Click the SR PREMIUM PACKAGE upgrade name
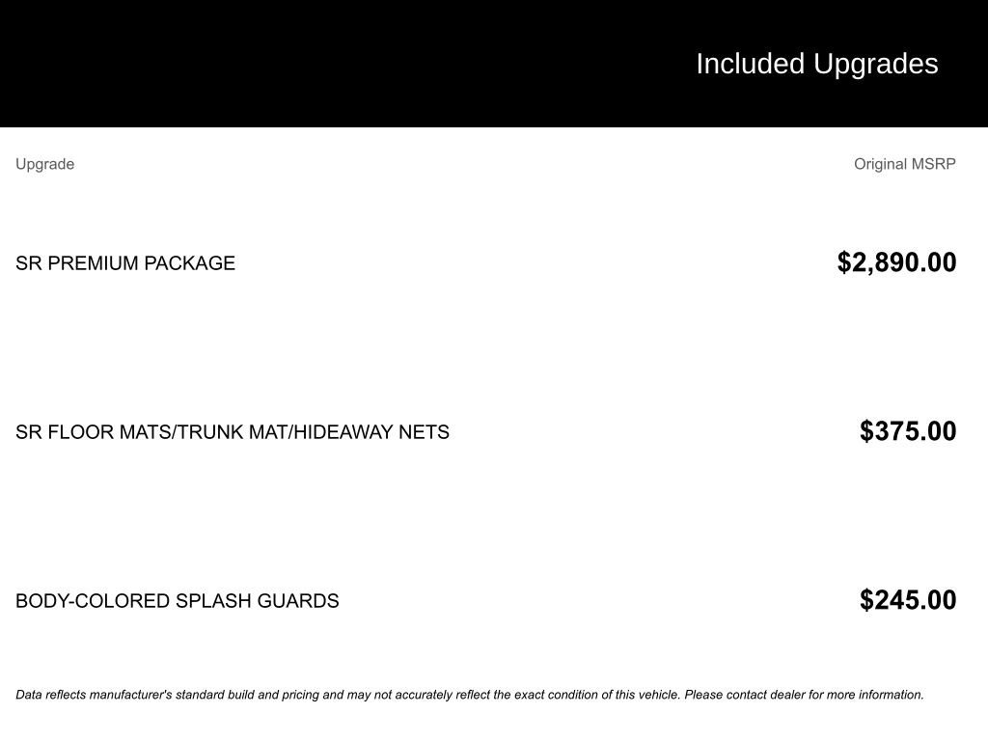The image size is (988, 741). pos(125,262)
